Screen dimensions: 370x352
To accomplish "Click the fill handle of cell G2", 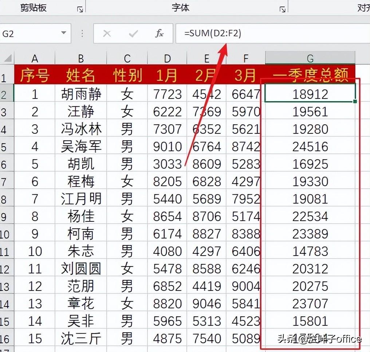I will [355, 101].
